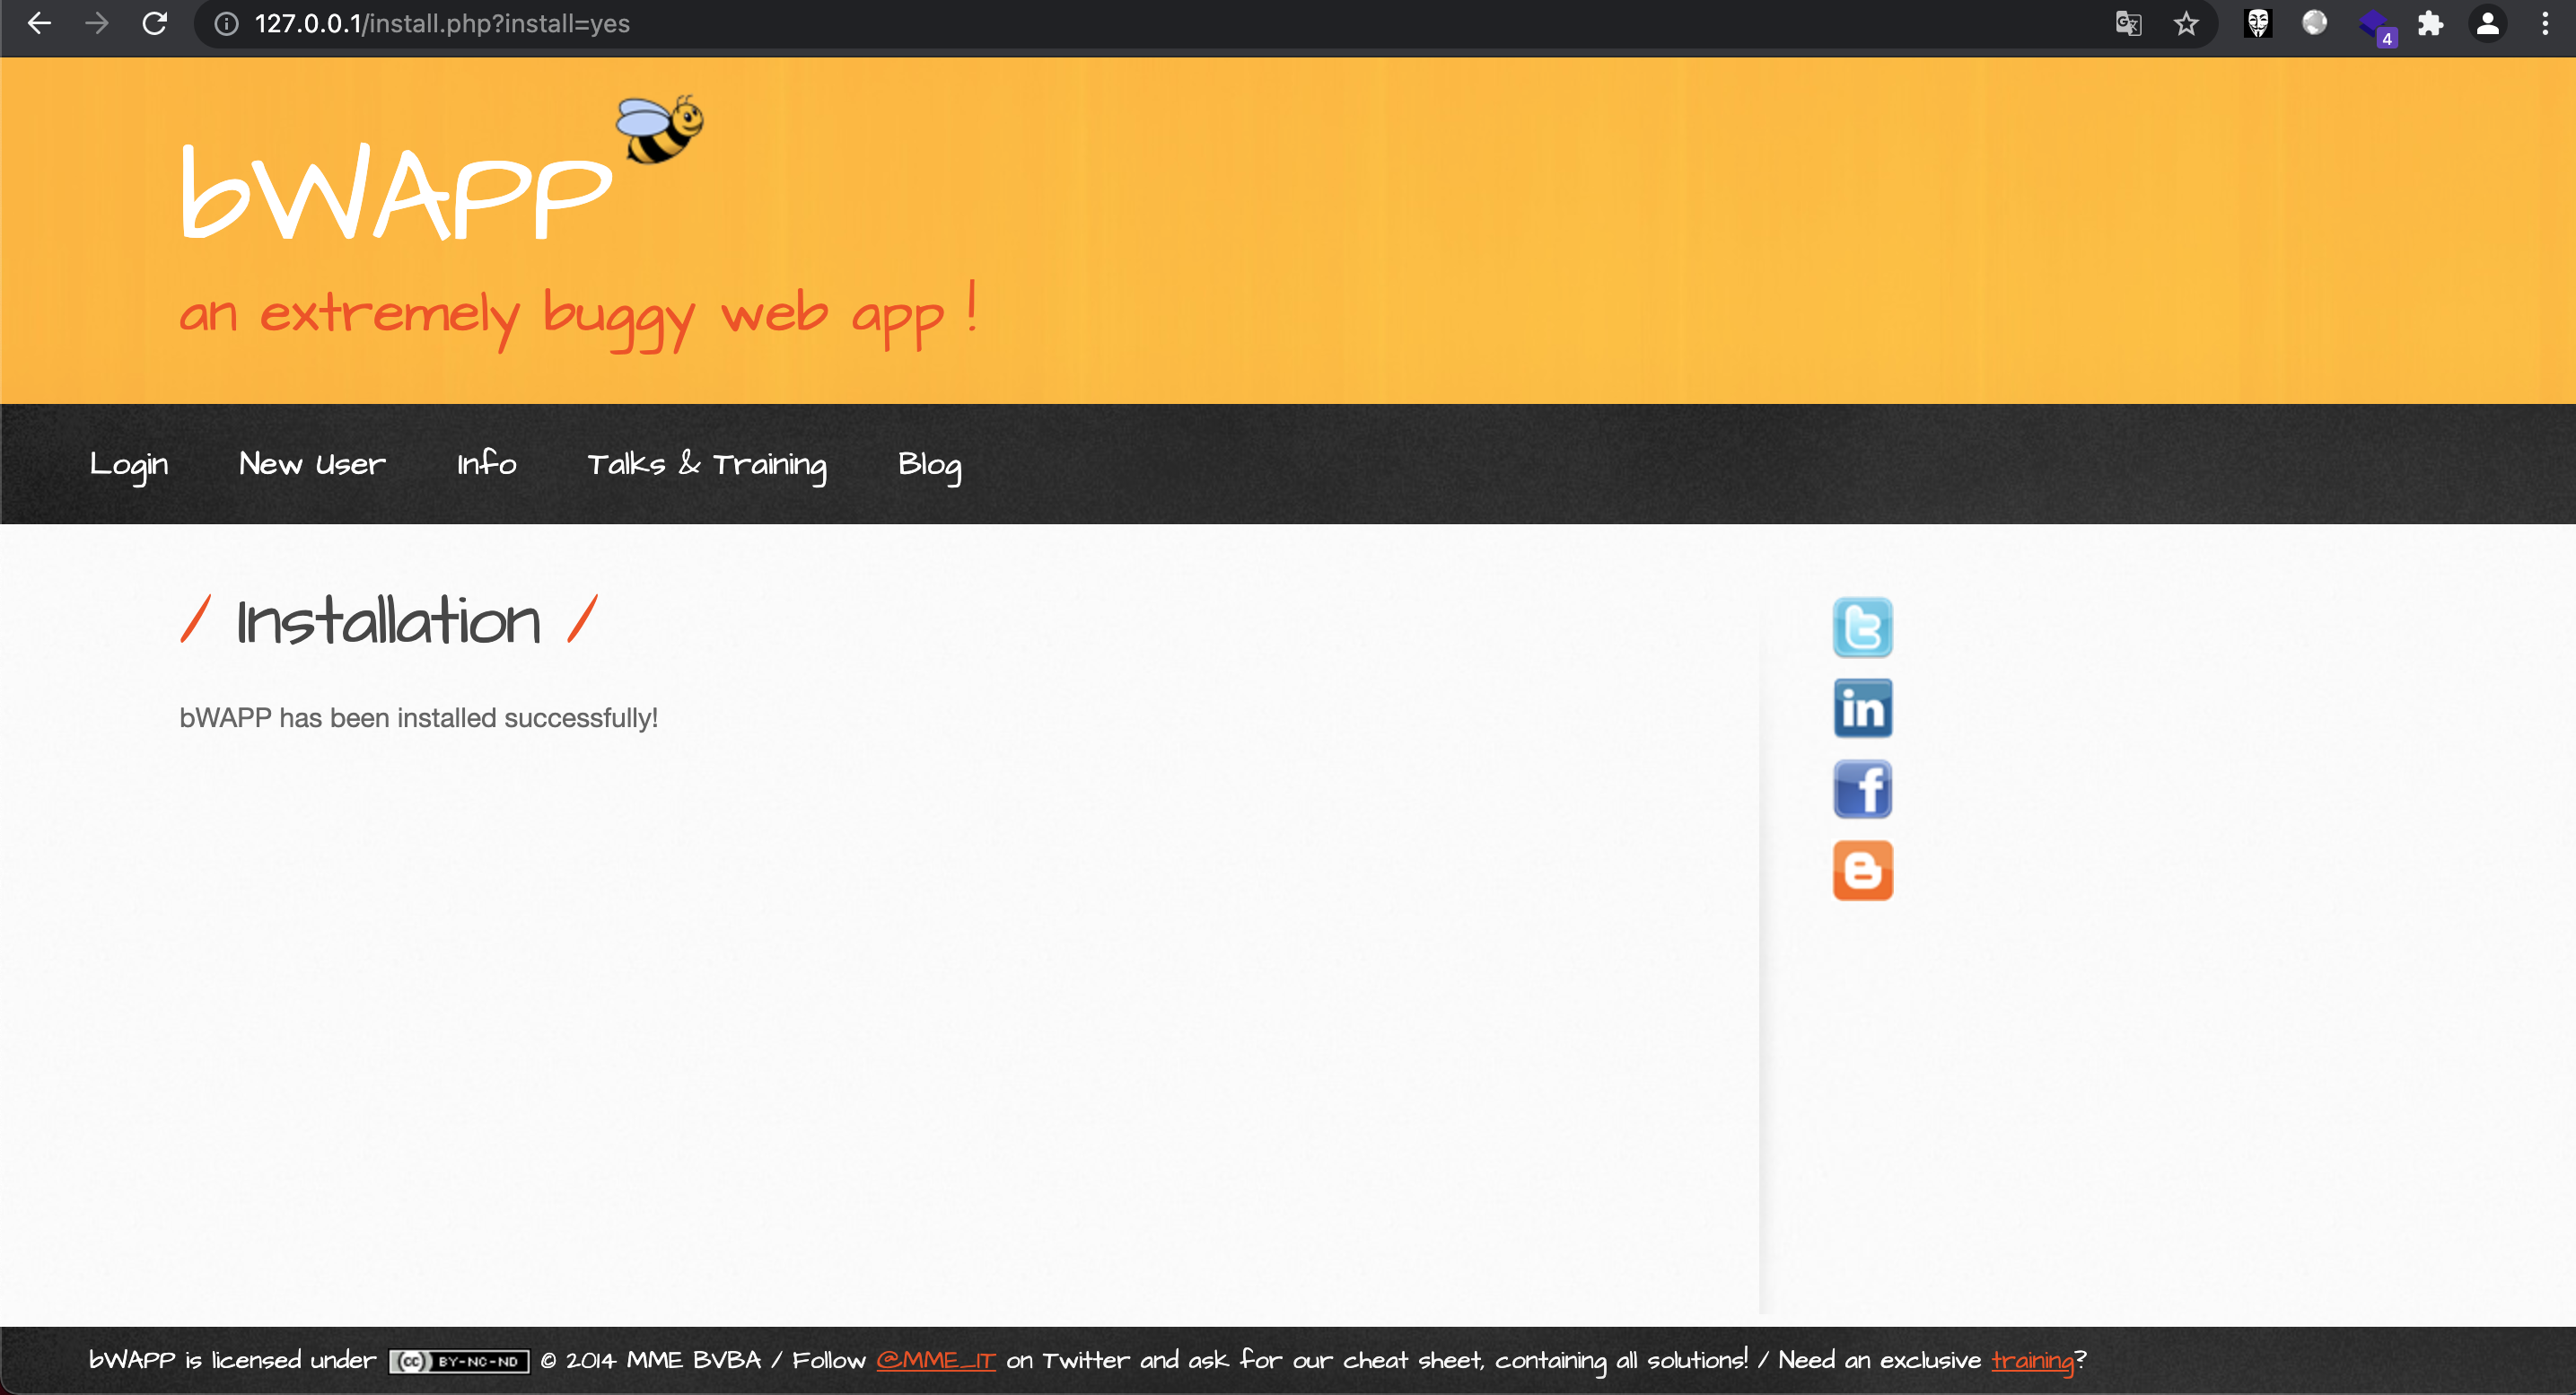2576x1395 pixels.
Task: Click the Twitter icon in sidebar
Action: click(x=1862, y=627)
